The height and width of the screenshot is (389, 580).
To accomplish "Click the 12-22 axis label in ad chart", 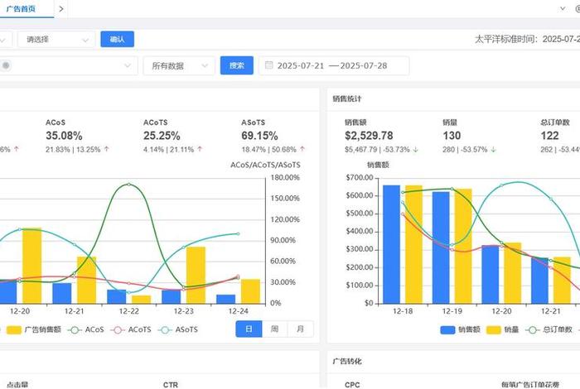I will (128, 311).
